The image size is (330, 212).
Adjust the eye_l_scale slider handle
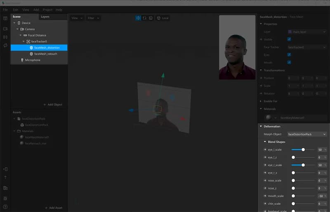point(303,150)
